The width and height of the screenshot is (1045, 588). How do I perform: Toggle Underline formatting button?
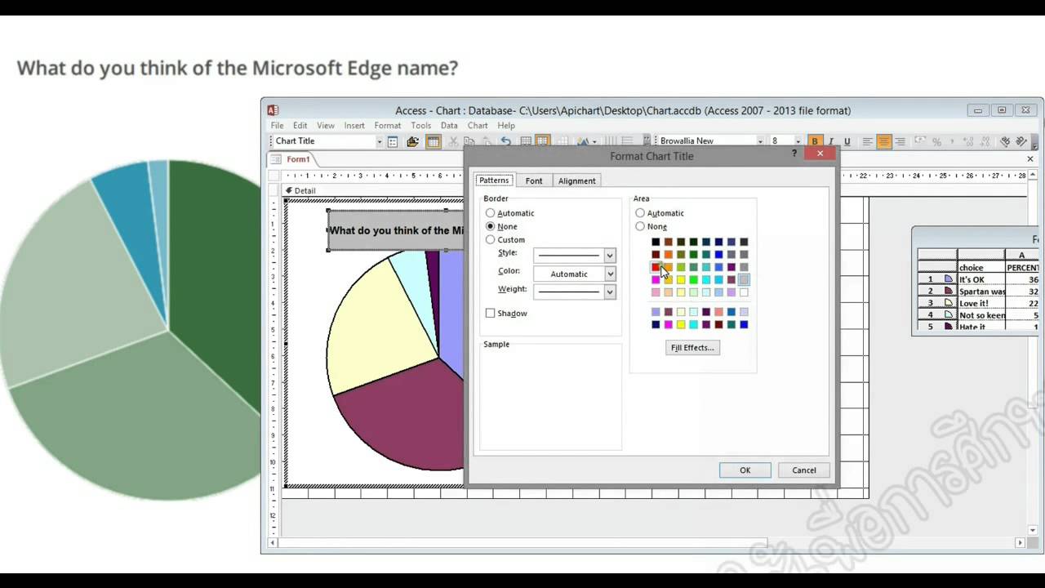pyautogui.click(x=847, y=141)
